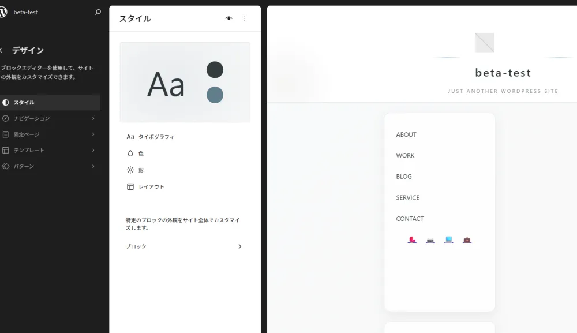Click the blue laptop icon in the preview
Image resolution: width=577 pixels, height=333 pixels.
click(448, 240)
